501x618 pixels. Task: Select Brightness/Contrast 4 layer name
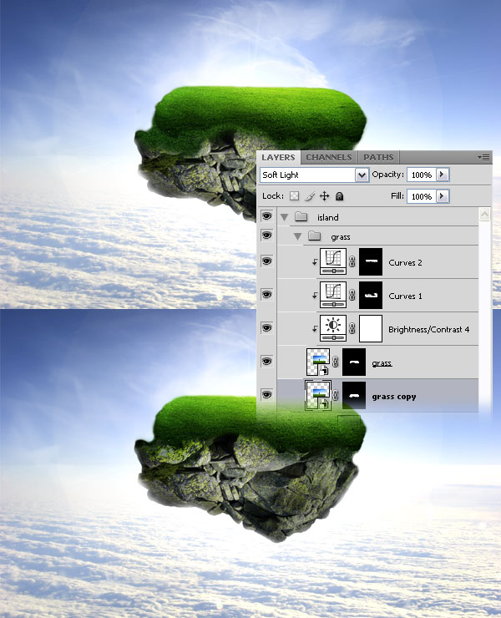pyautogui.click(x=429, y=330)
